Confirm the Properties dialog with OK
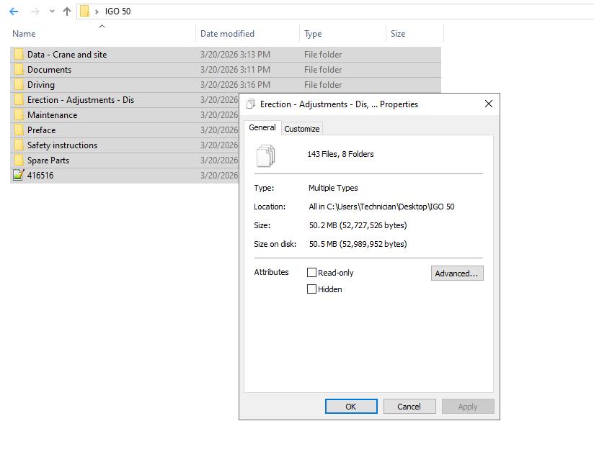Viewport: 594px width, 457px height. click(351, 407)
